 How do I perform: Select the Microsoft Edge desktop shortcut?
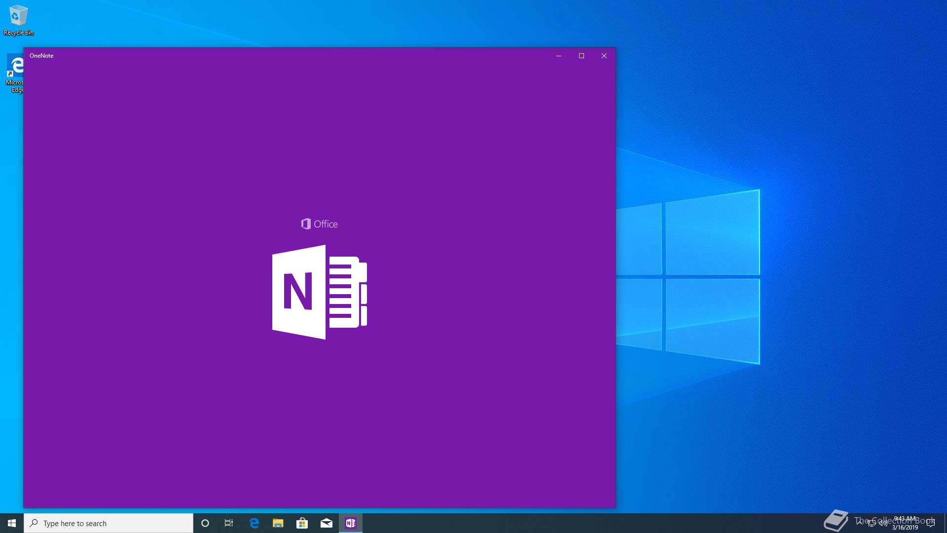click(x=15, y=74)
